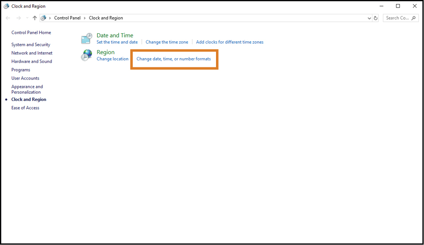Image resolution: width=424 pixels, height=245 pixels.
Task: Click Change location link
Action: point(112,59)
